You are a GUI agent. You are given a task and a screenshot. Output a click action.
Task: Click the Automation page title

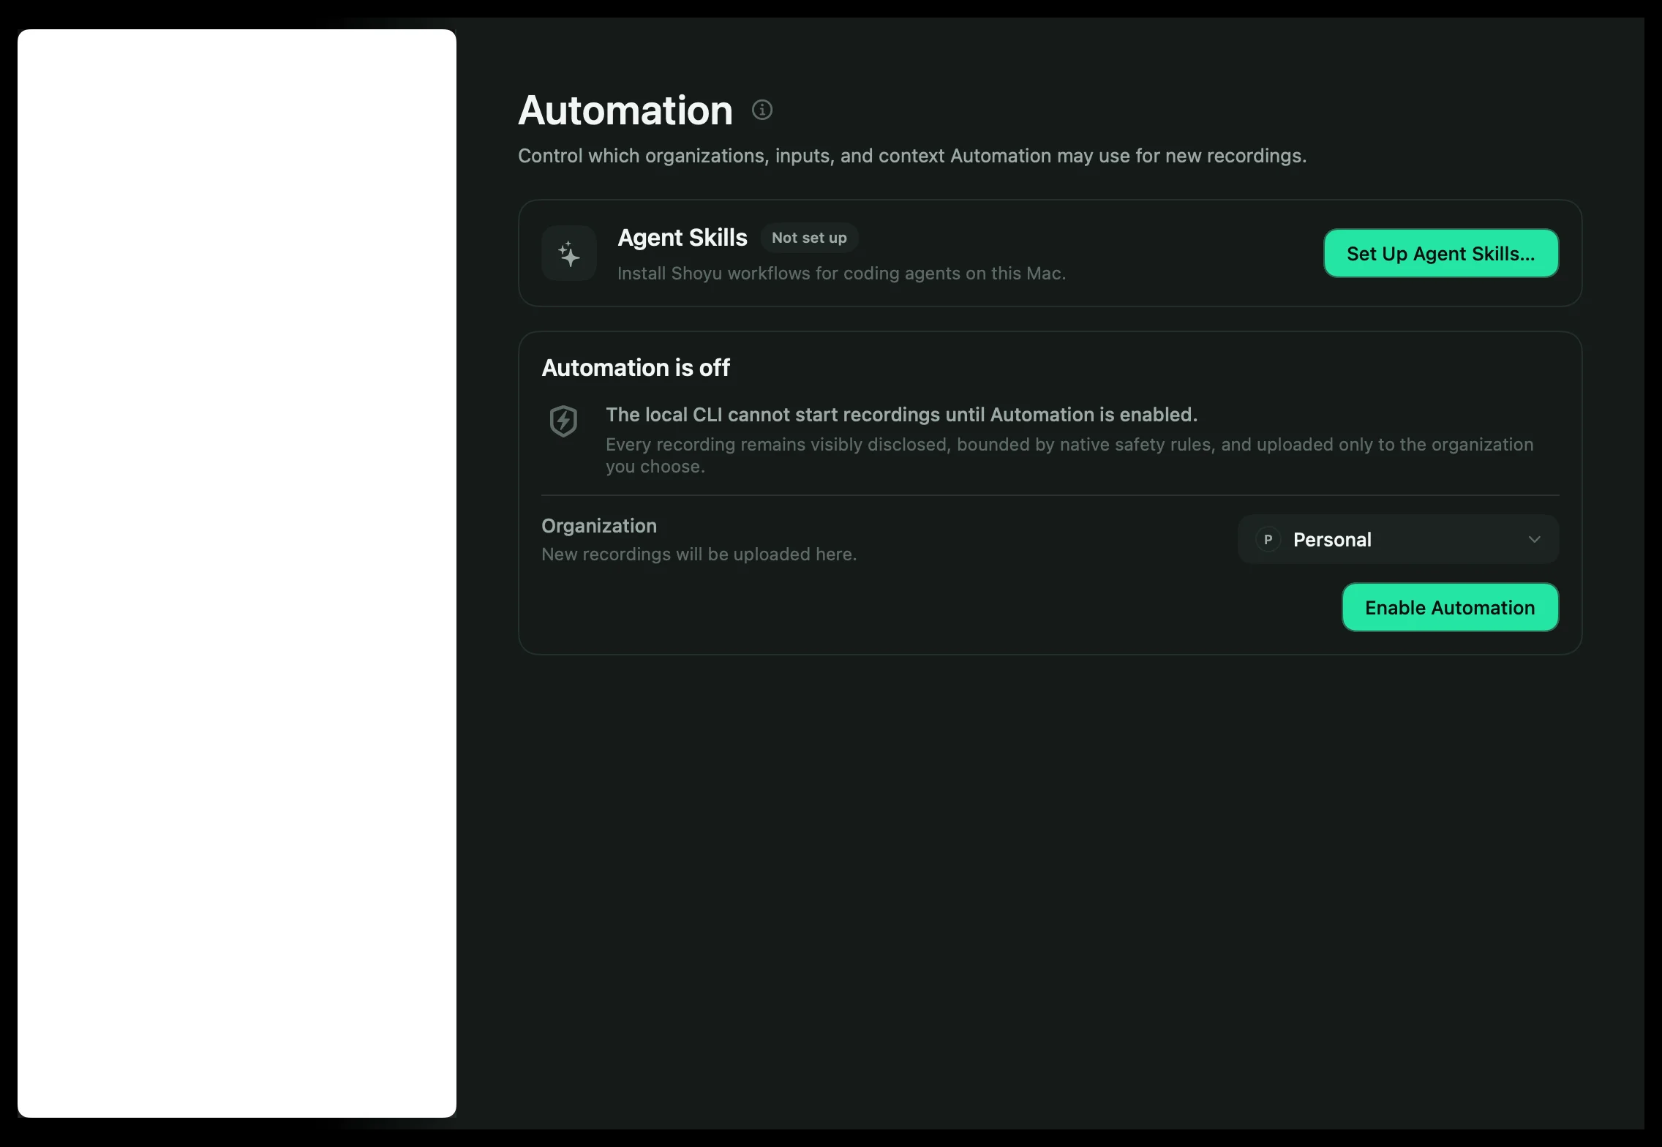point(625,110)
